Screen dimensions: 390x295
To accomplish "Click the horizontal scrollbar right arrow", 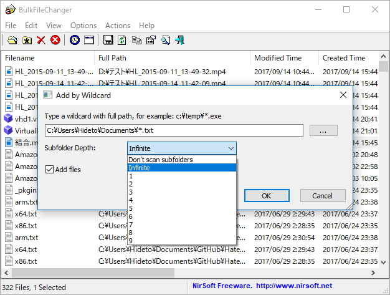I will pos(373,273).
